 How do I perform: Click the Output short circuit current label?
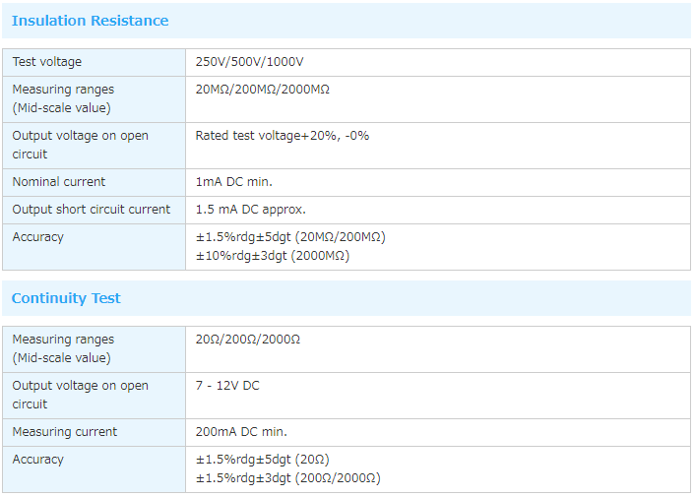click(x=91, y=210)
